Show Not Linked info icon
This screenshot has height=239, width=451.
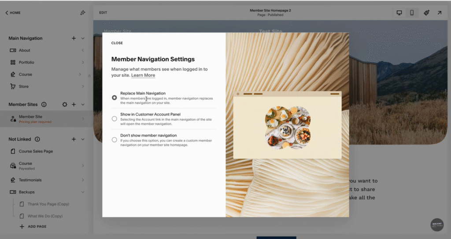(37, 139)
